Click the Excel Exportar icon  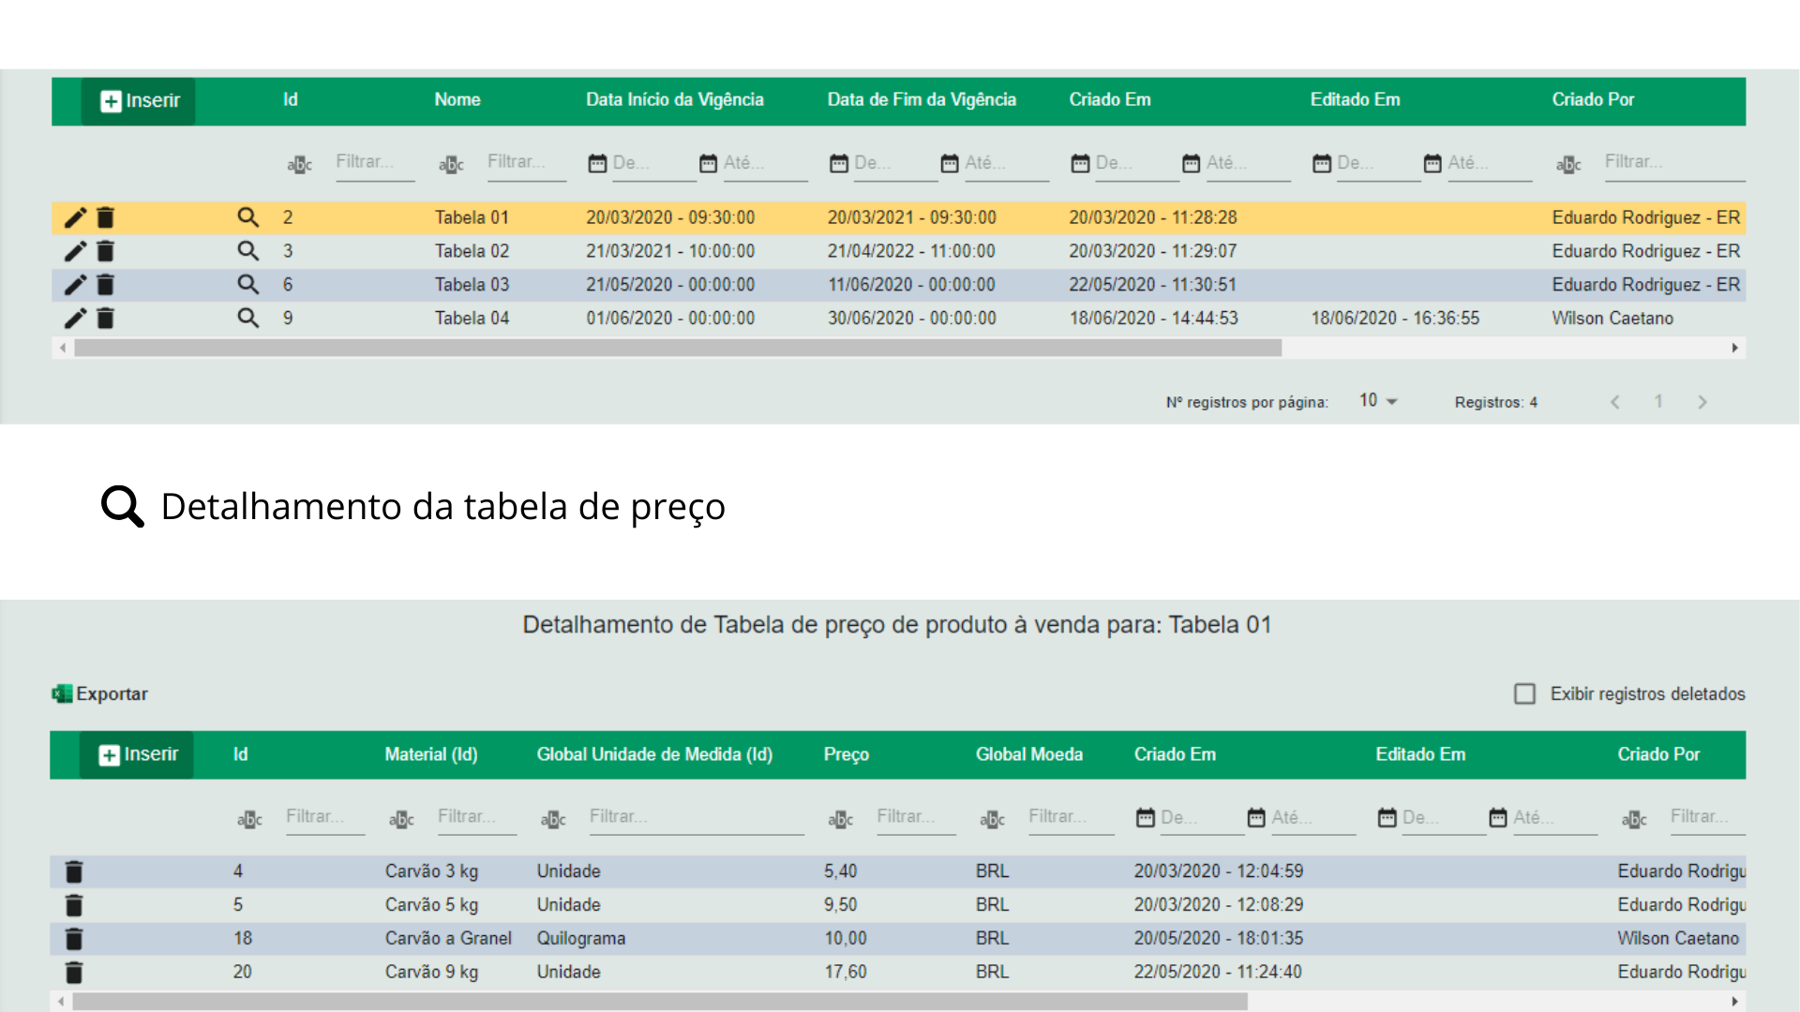coord(62,693)
